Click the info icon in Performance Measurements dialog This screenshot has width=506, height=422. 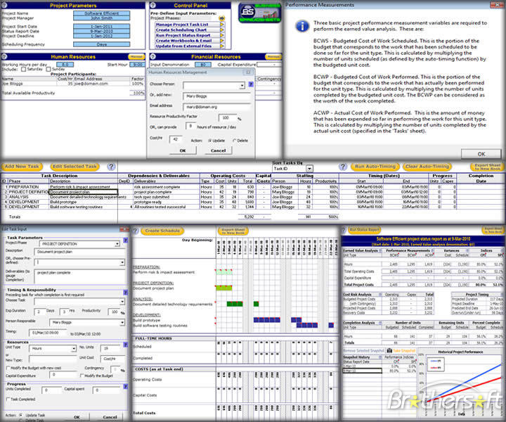pos(302,26)
